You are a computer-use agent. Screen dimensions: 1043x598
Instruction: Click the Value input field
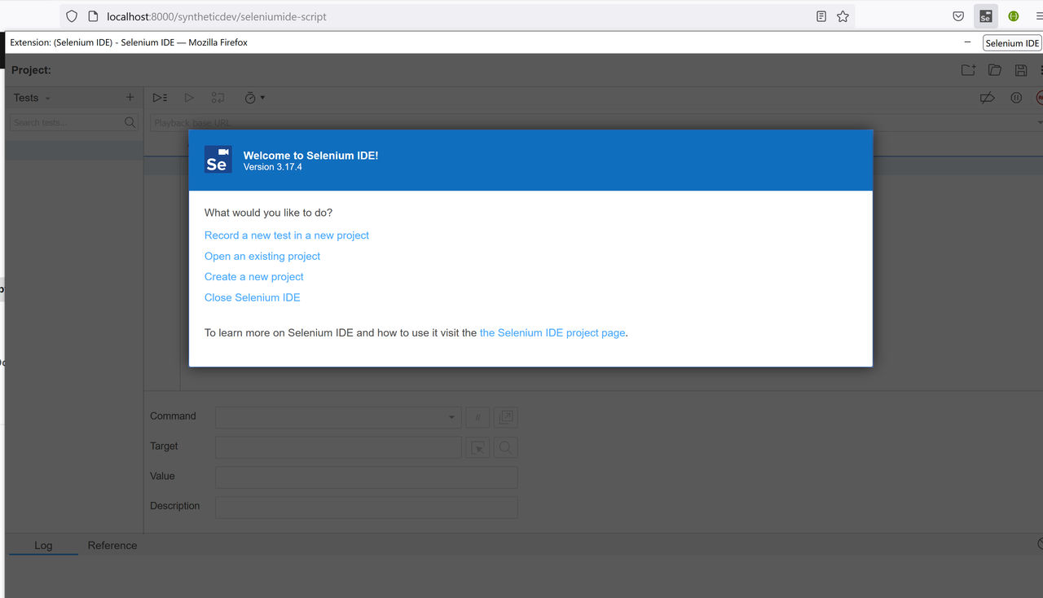[367, 477]
